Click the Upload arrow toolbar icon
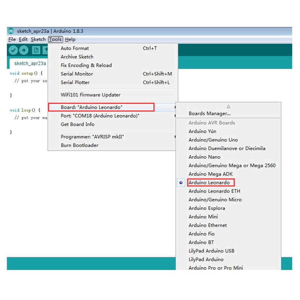 tap(24, 50)
